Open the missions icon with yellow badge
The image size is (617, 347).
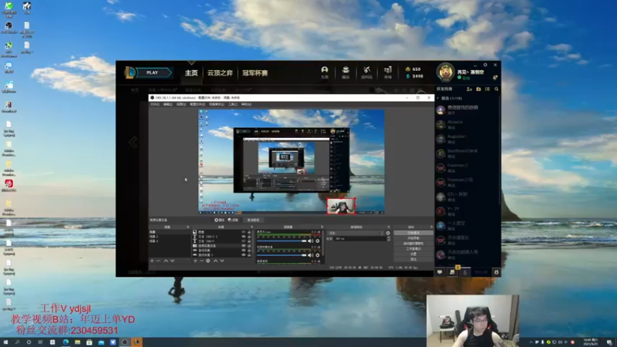pos(453,271)
